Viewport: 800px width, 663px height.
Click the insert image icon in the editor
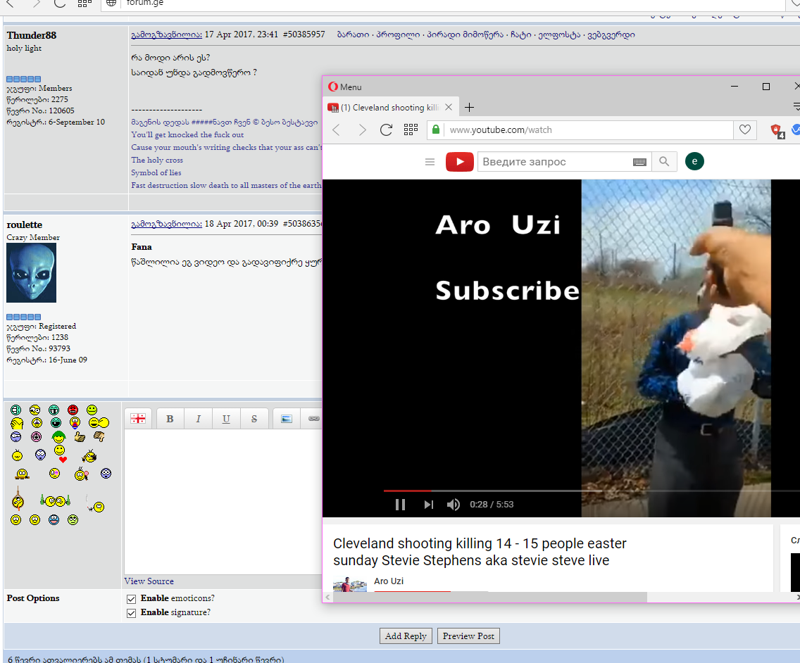click(x=286, y=419)
